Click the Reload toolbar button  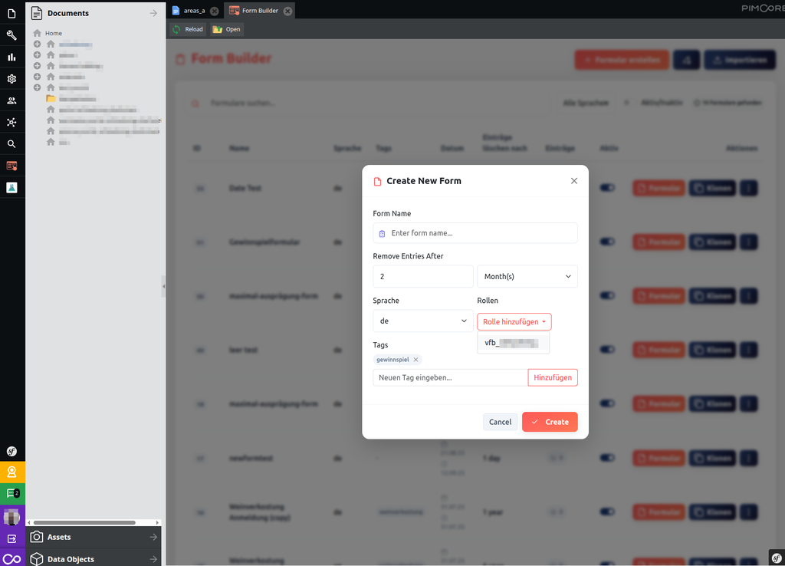click(x=189, y=30)
